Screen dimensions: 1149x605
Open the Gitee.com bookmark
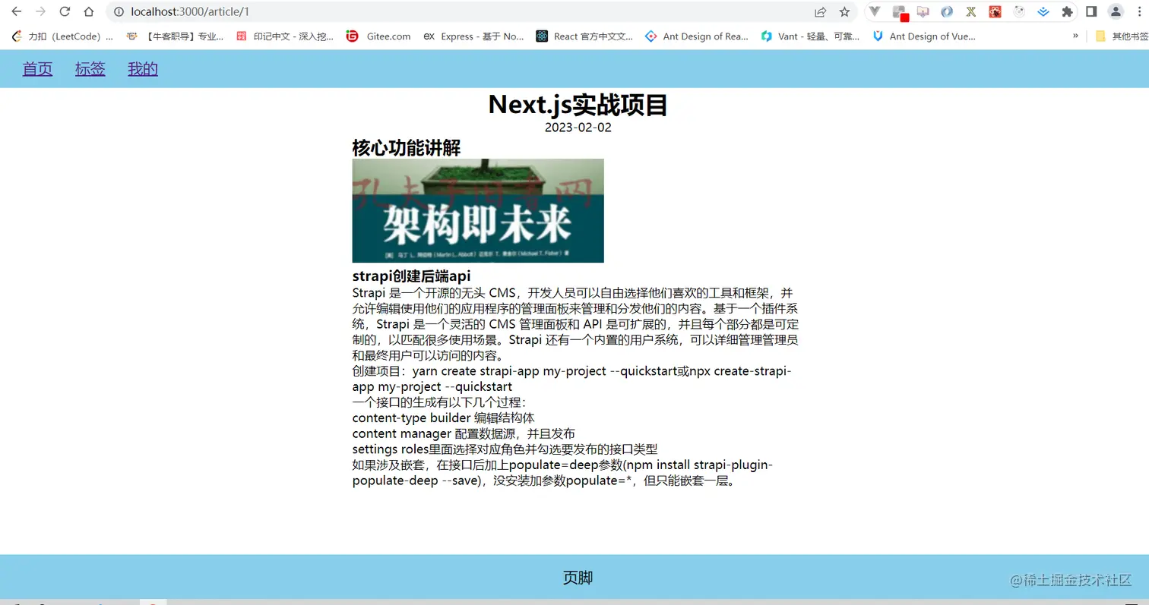[378, 36]
